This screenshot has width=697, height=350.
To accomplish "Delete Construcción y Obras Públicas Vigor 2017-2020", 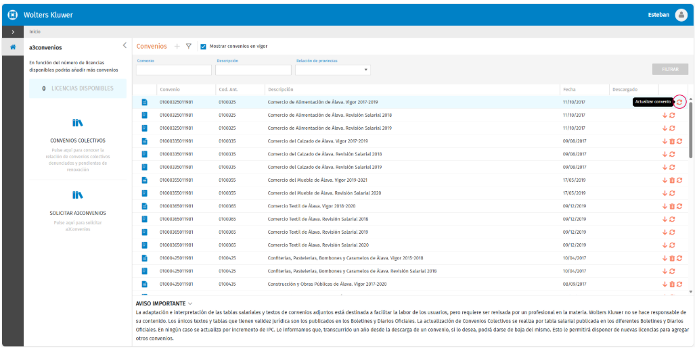I will tap(672, 284).
